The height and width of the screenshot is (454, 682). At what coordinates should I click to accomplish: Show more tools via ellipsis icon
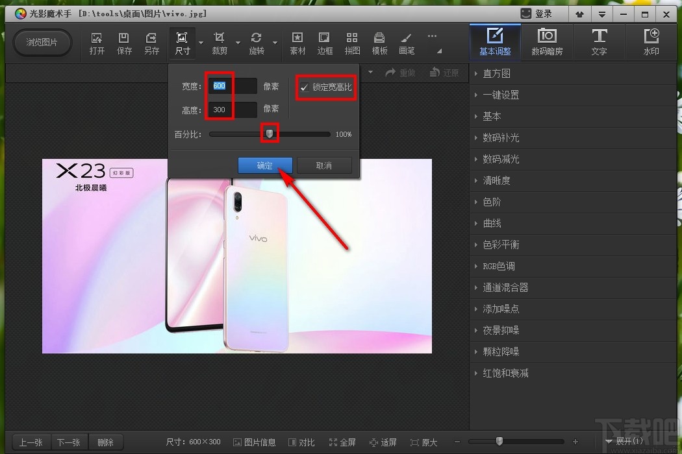[432, 36]
